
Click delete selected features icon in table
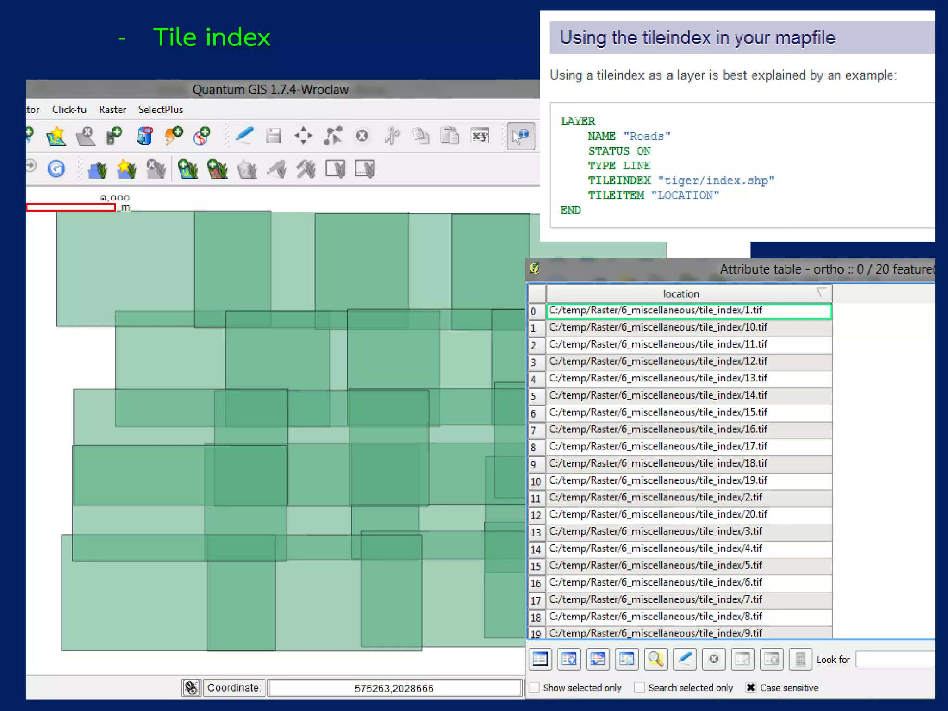point(714,659)
